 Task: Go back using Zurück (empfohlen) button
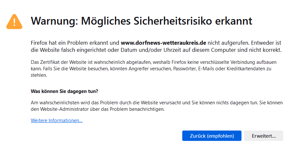tap(212, 136)
